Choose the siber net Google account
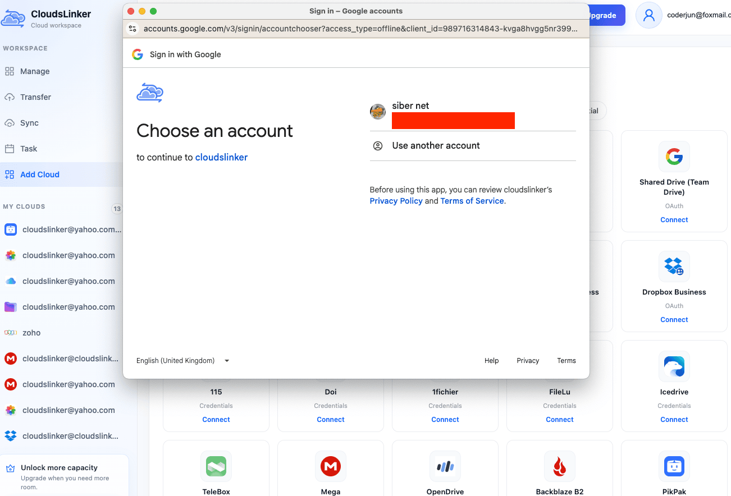 (473, 115)
